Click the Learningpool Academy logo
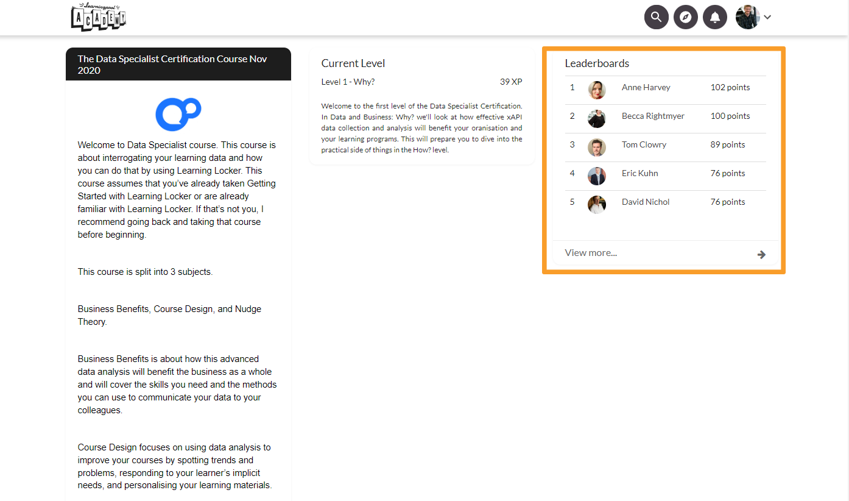Screen dimensions: 849x501 99,18
